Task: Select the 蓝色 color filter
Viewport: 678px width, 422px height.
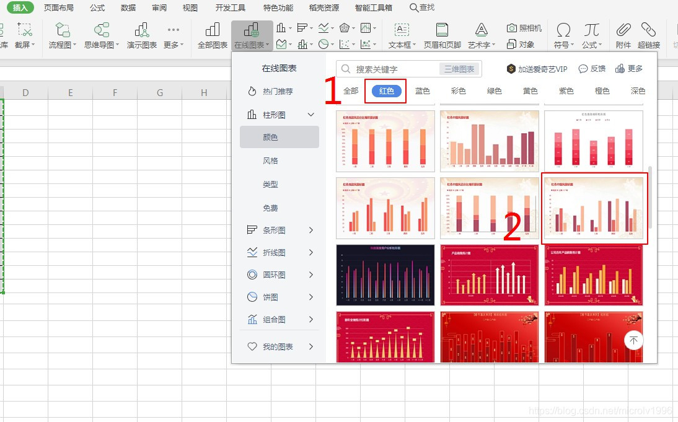Action: coord(423,91)
